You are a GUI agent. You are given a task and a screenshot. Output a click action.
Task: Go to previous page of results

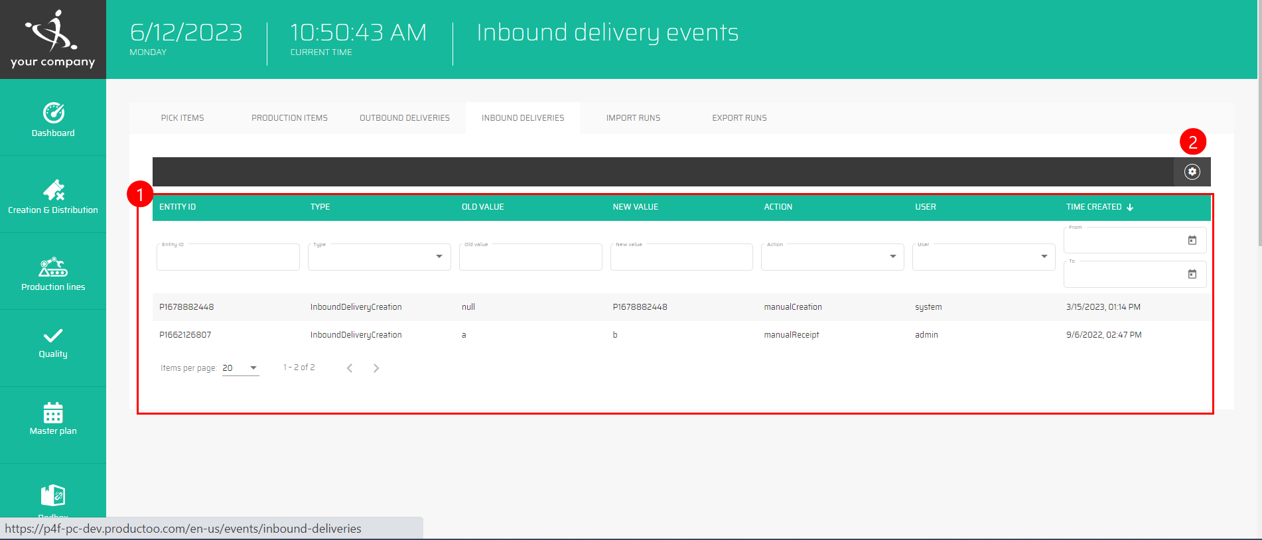pos(350,368)
